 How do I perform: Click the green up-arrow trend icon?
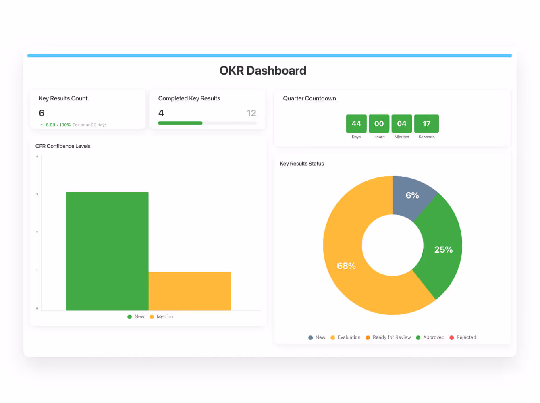(42, 125)
